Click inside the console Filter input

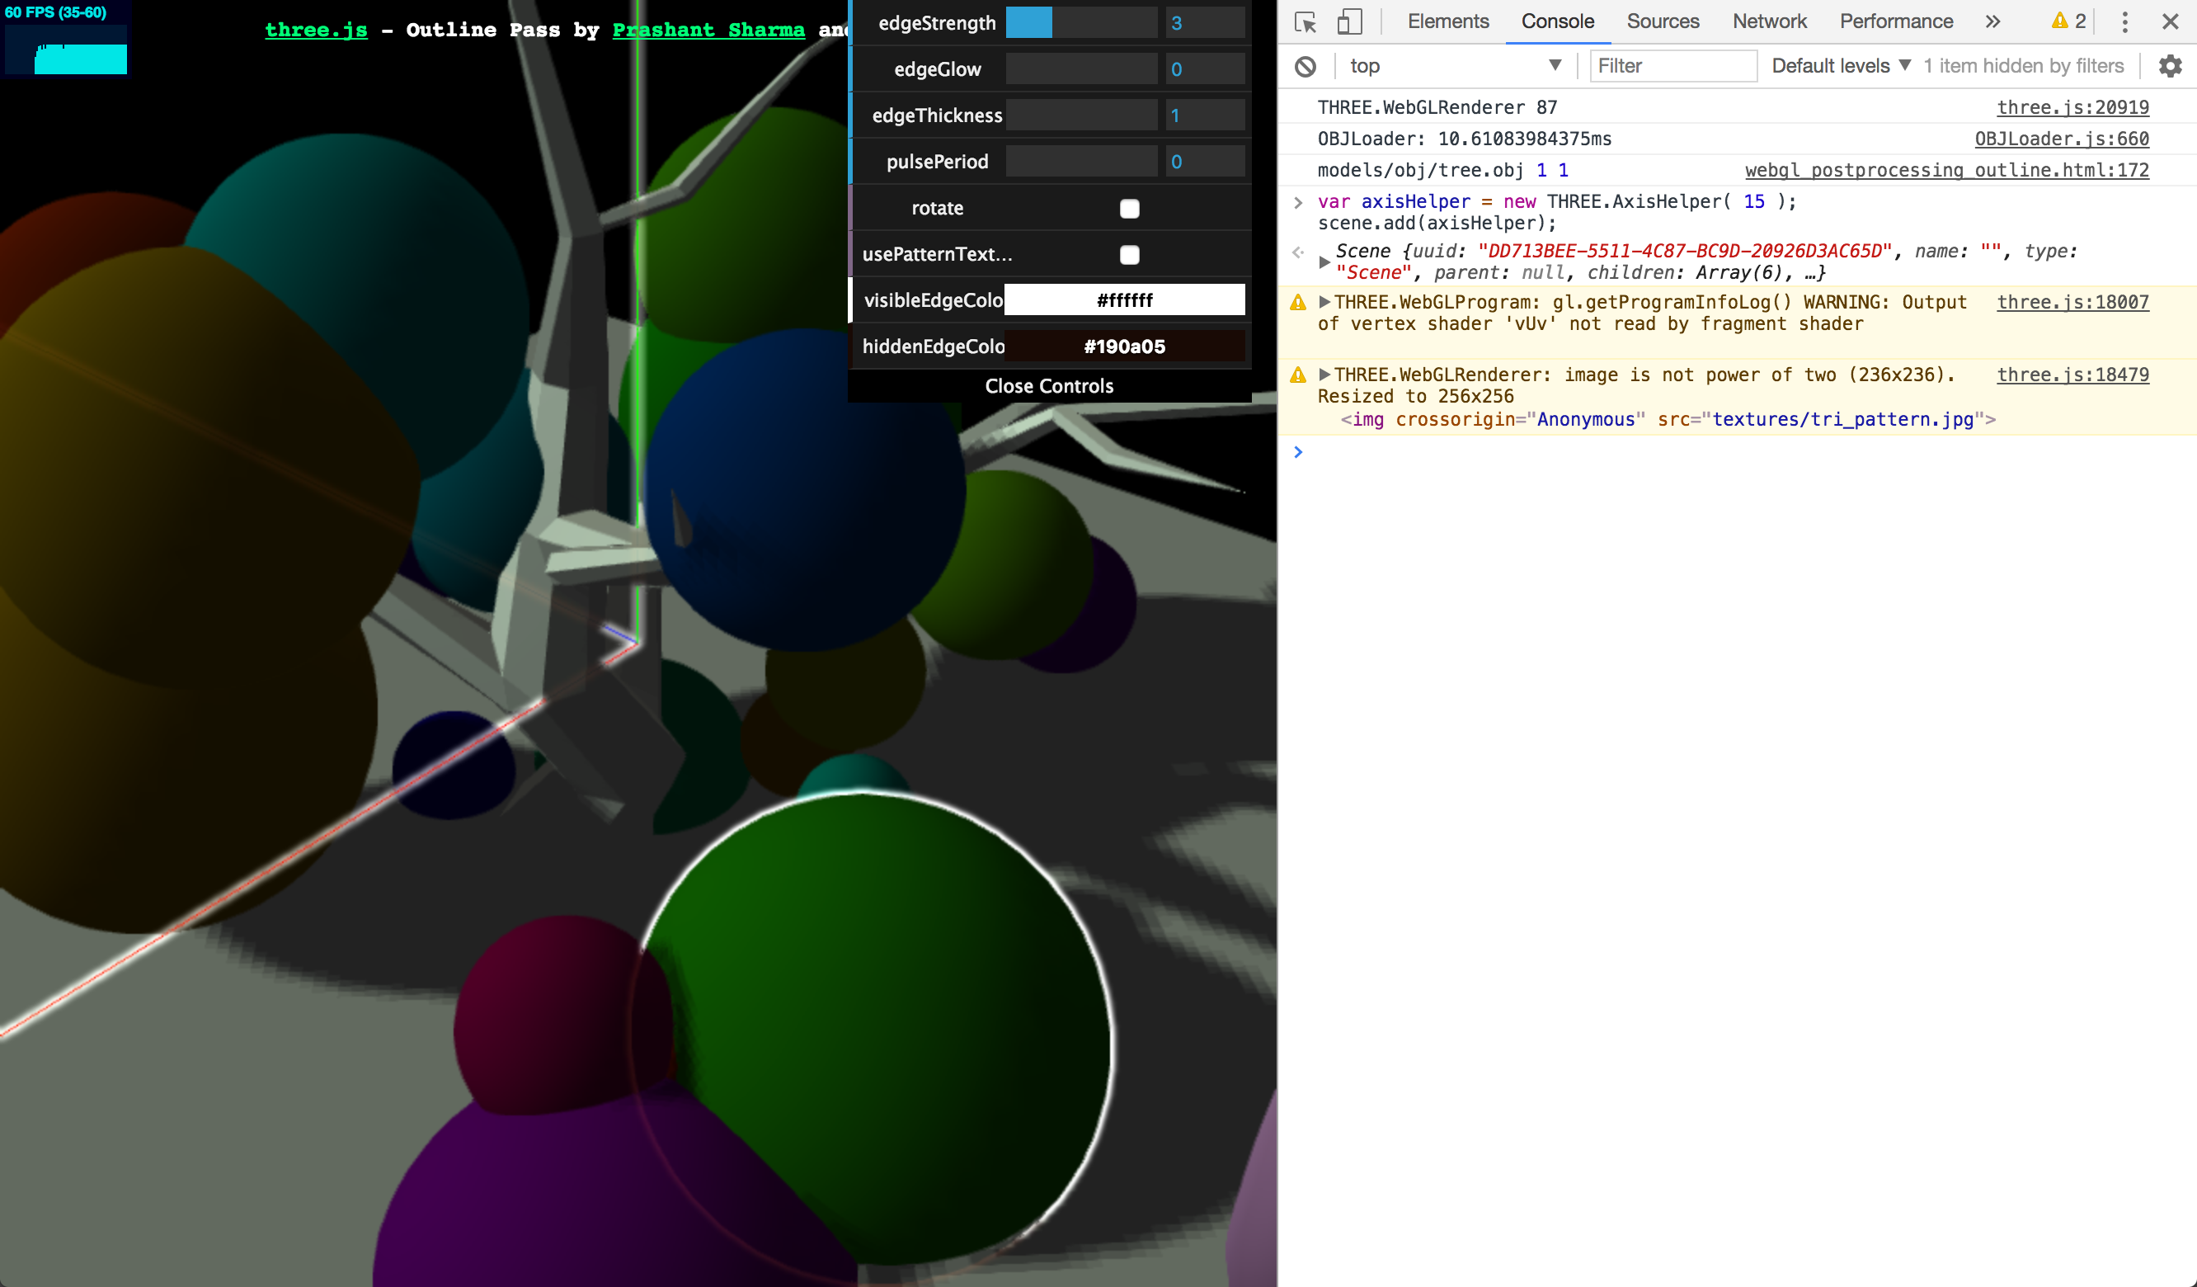click(1672, 65)
